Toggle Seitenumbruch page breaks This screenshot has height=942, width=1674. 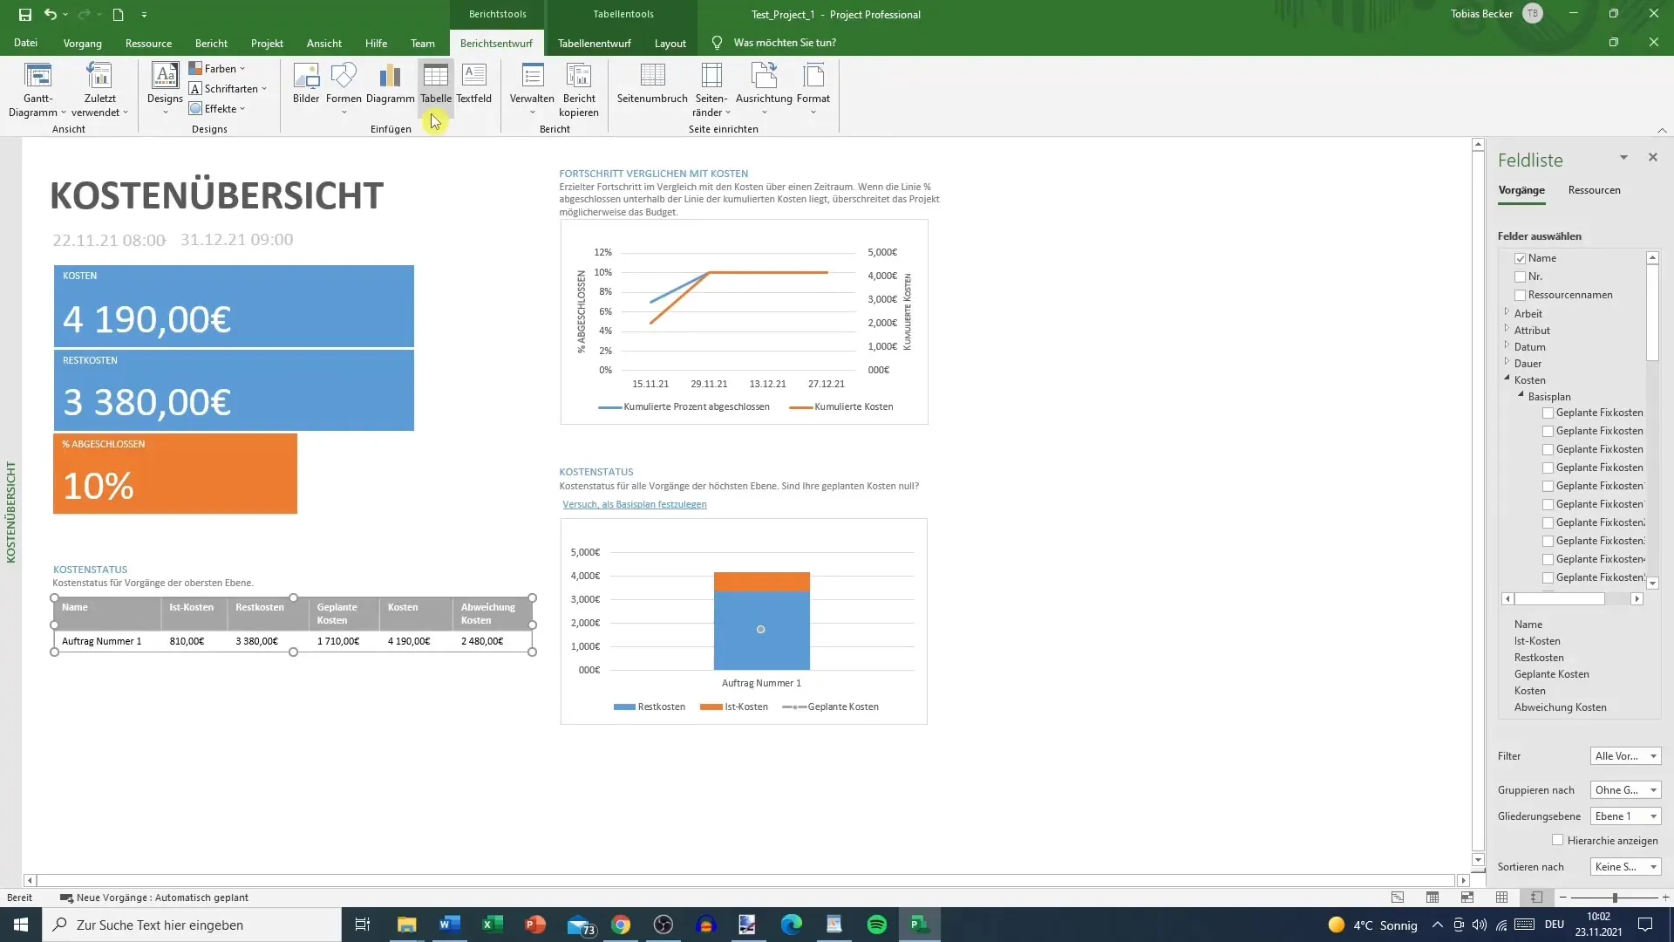tap(652, 84)
